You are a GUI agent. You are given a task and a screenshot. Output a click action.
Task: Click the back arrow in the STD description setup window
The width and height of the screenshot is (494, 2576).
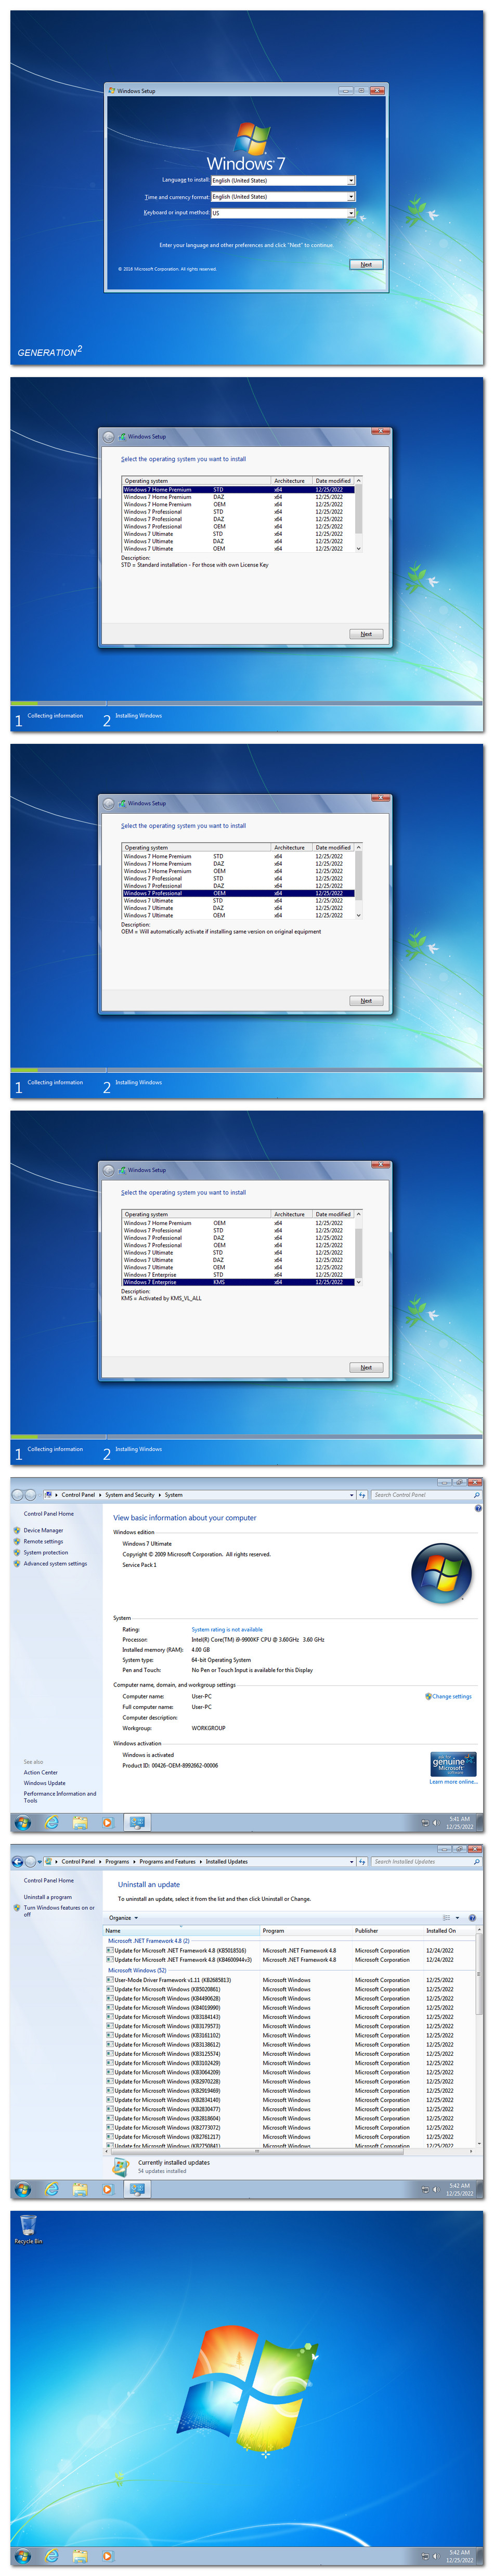[109, 437]
